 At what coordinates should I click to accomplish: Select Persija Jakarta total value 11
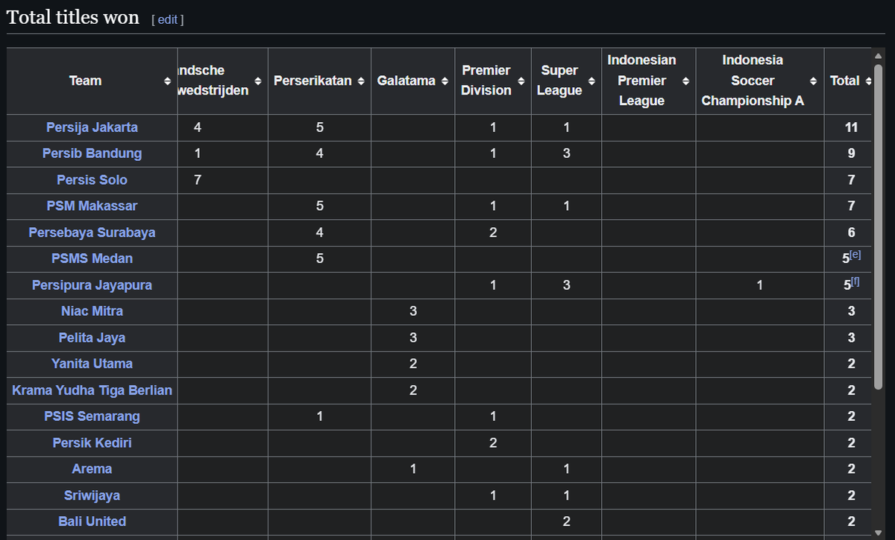click(x=851, y=127)
